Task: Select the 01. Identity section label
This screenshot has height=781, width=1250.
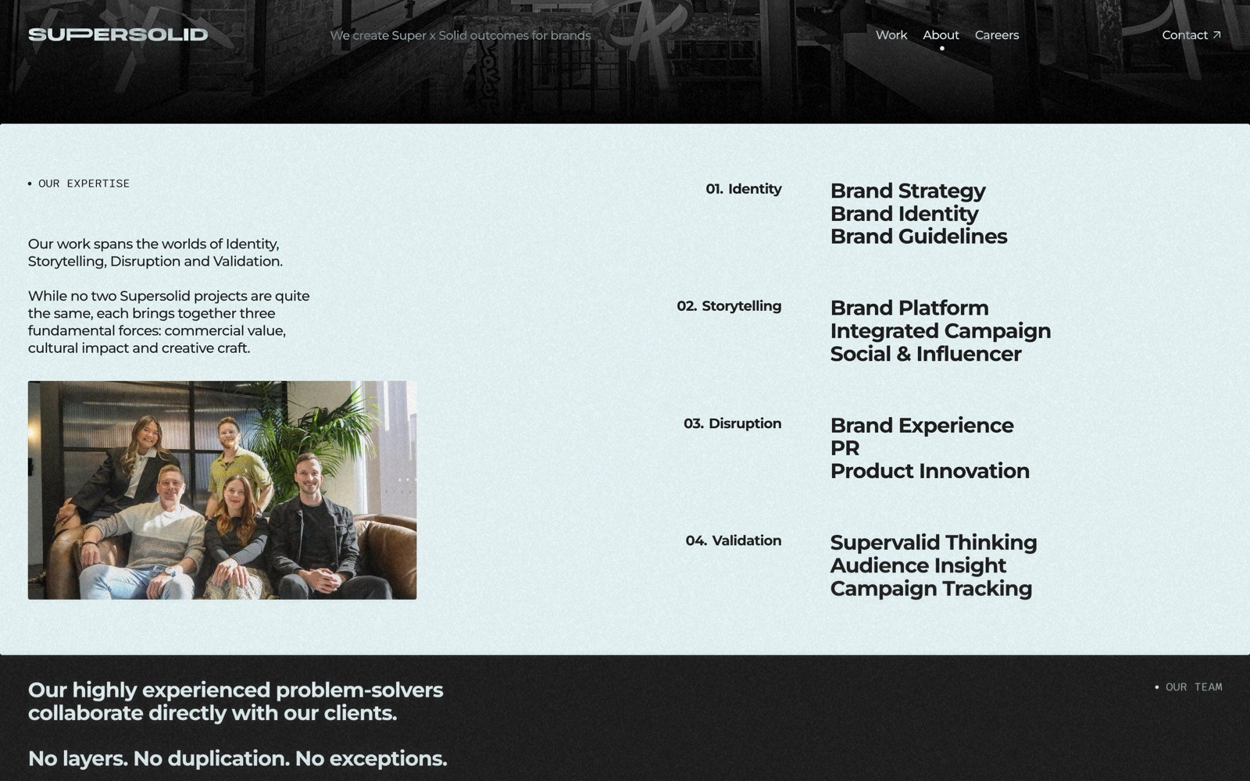Action: tap(743, 188)
